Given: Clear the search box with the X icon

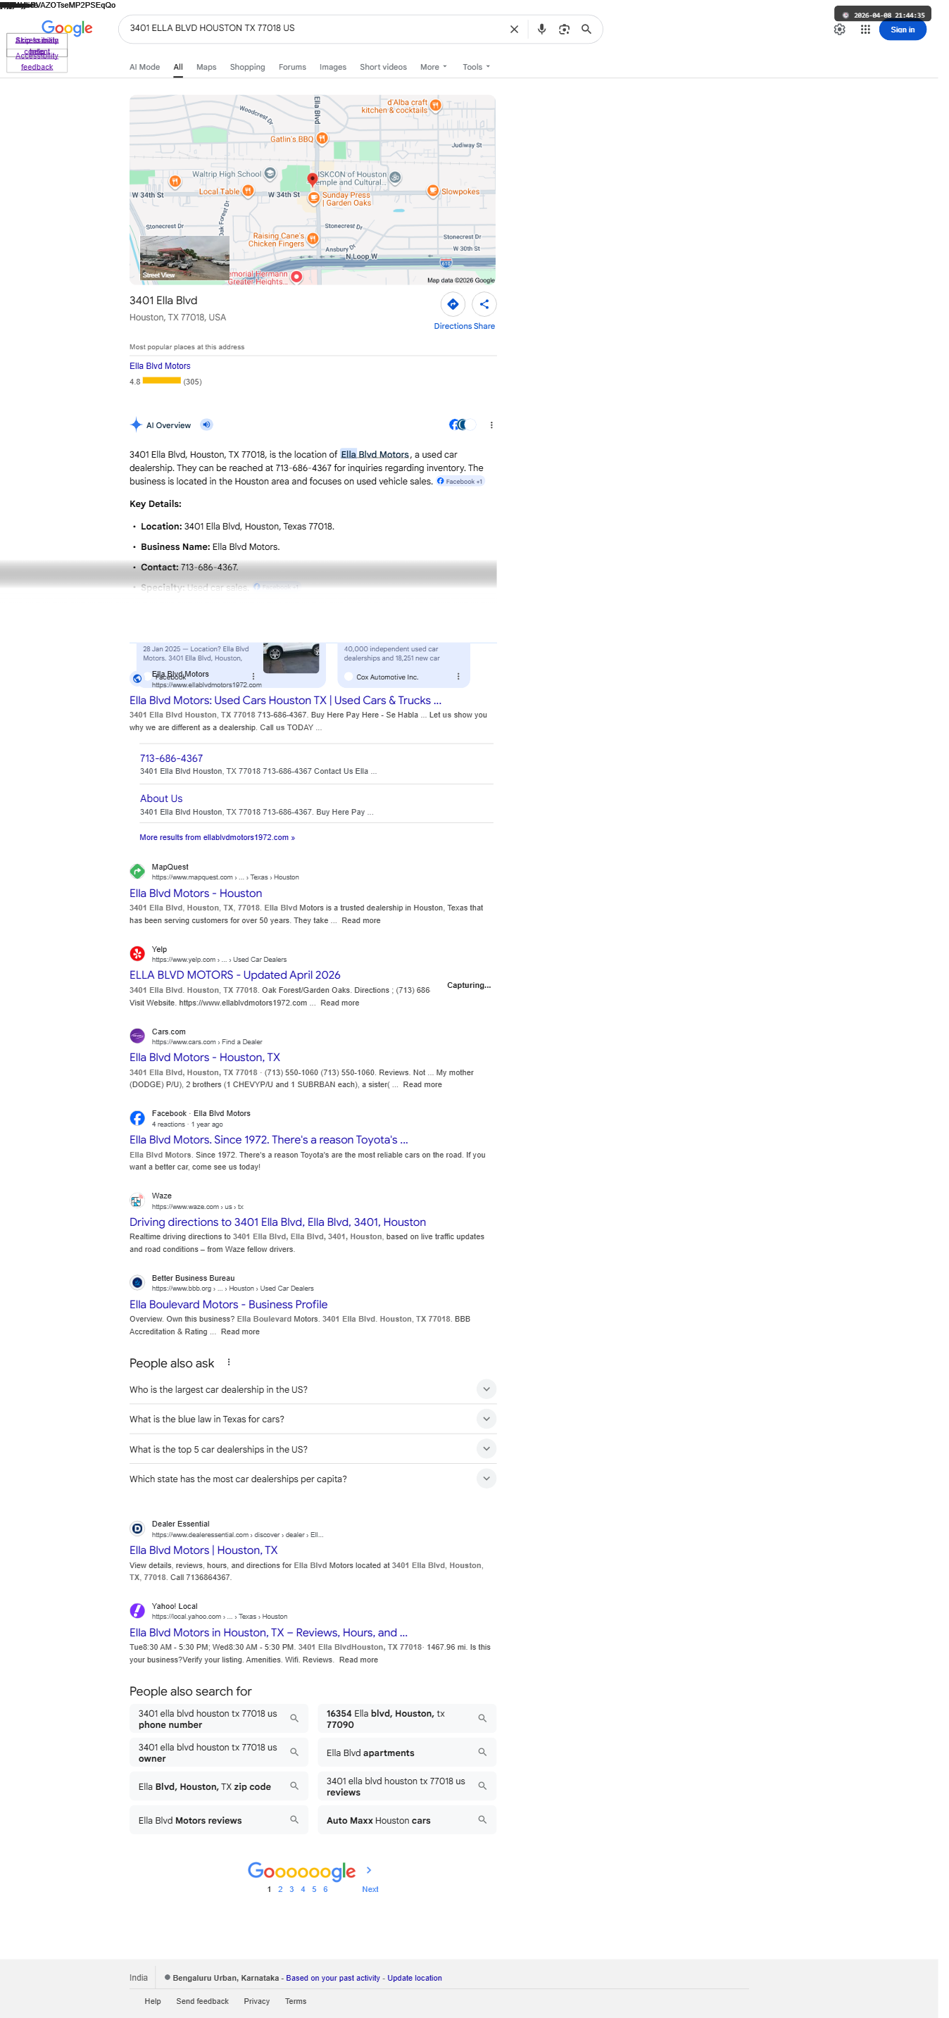Looking at the screenshot, I should point(515,29).
